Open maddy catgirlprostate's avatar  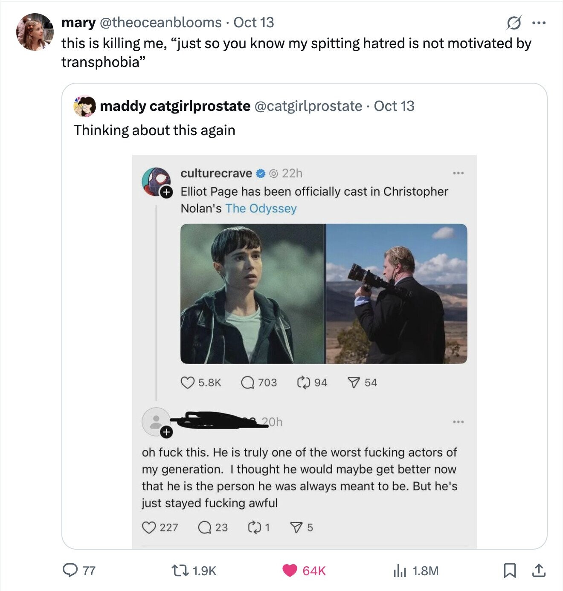pyautogui.click(x=84, y=106)
